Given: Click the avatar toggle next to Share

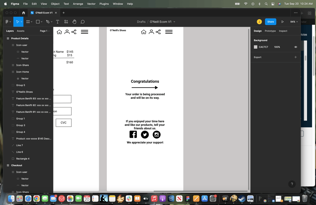Looking at the screenshot, I should tap(259, 21).
